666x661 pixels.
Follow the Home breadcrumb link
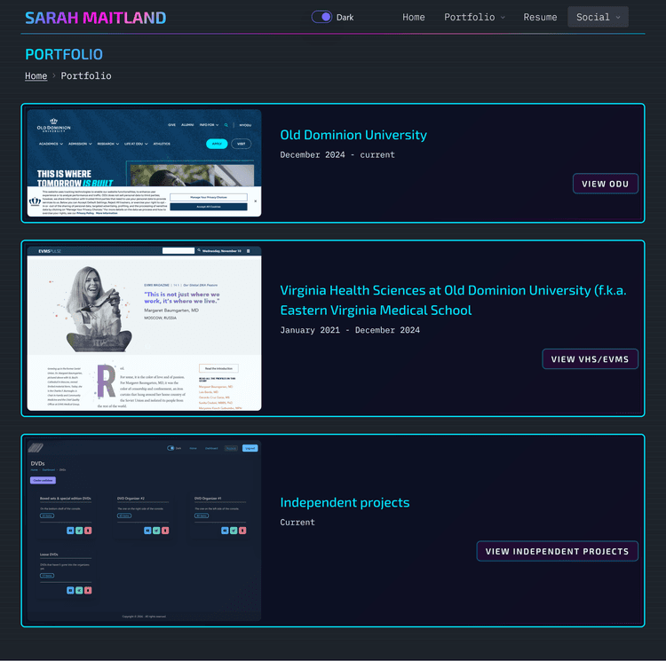tap(36, 76)
